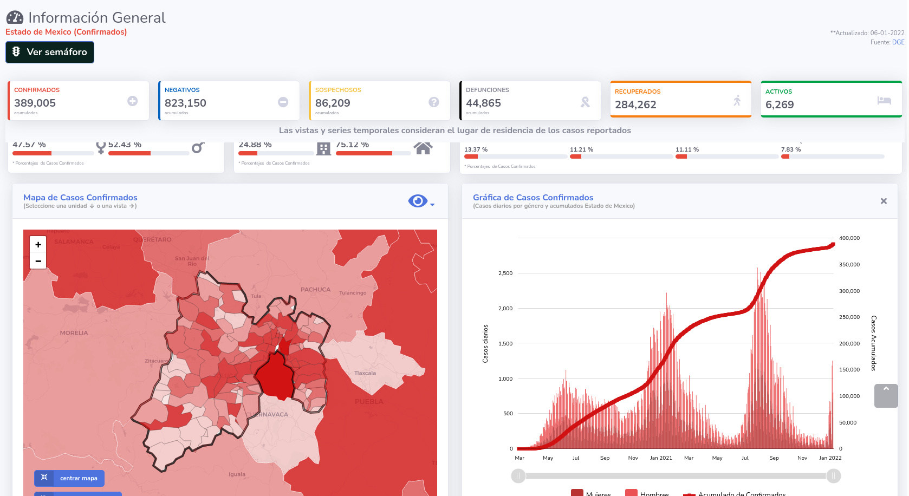909x496 pixels.
Task: Select the Negativos 823,150 card
Action: pyautogui.click(x=229, y=101)
